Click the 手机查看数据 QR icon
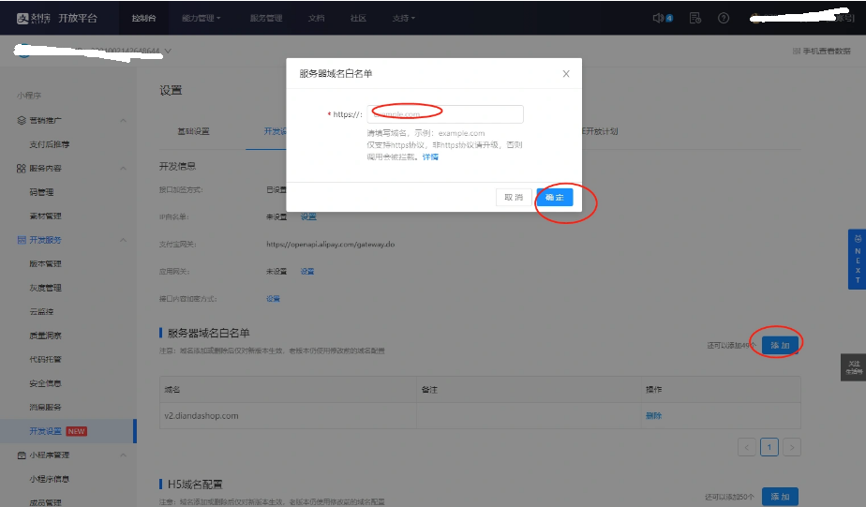This screenshot has width=866, height=507. 797,51
